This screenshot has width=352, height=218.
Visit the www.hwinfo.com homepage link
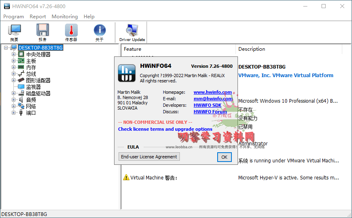212,92
